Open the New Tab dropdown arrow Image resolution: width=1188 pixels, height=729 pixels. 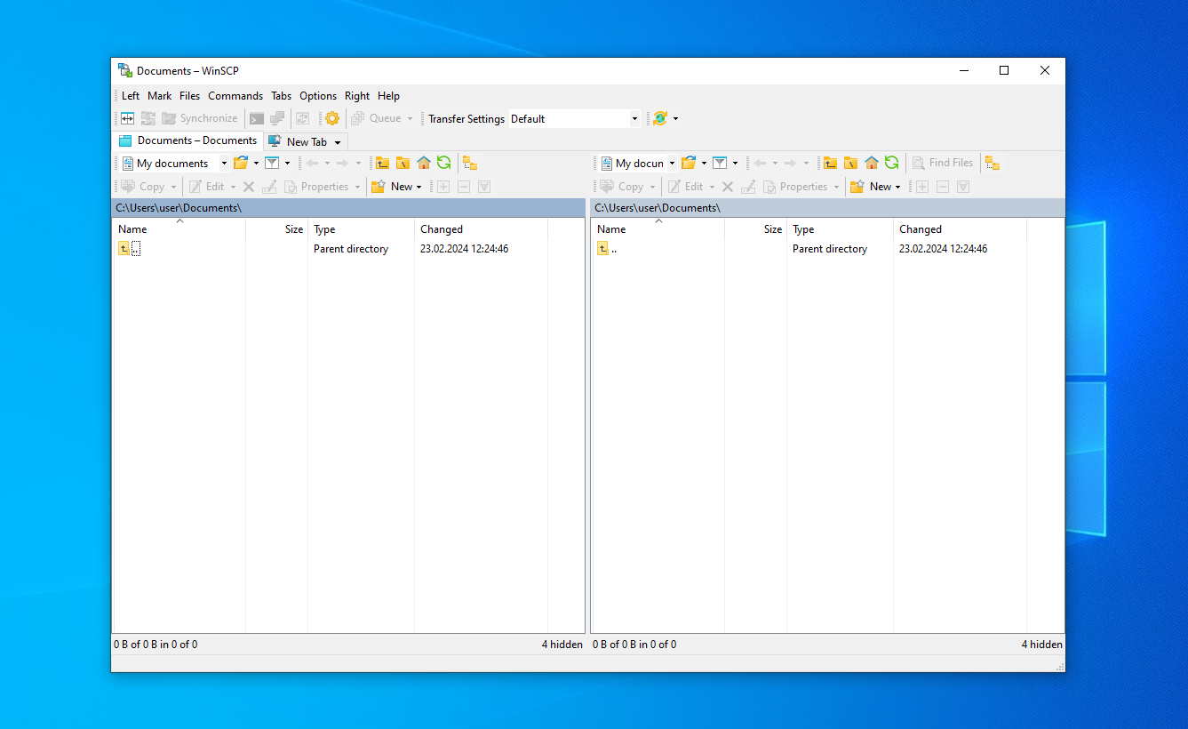click(x=336, y=140)
